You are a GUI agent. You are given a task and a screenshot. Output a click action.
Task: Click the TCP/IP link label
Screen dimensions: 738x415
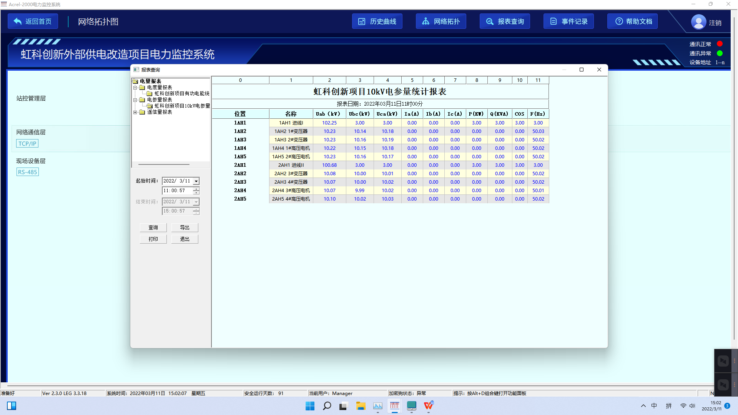coord(27,144)
